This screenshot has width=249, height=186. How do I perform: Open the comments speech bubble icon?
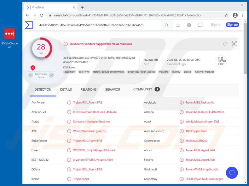pos(200,25)
